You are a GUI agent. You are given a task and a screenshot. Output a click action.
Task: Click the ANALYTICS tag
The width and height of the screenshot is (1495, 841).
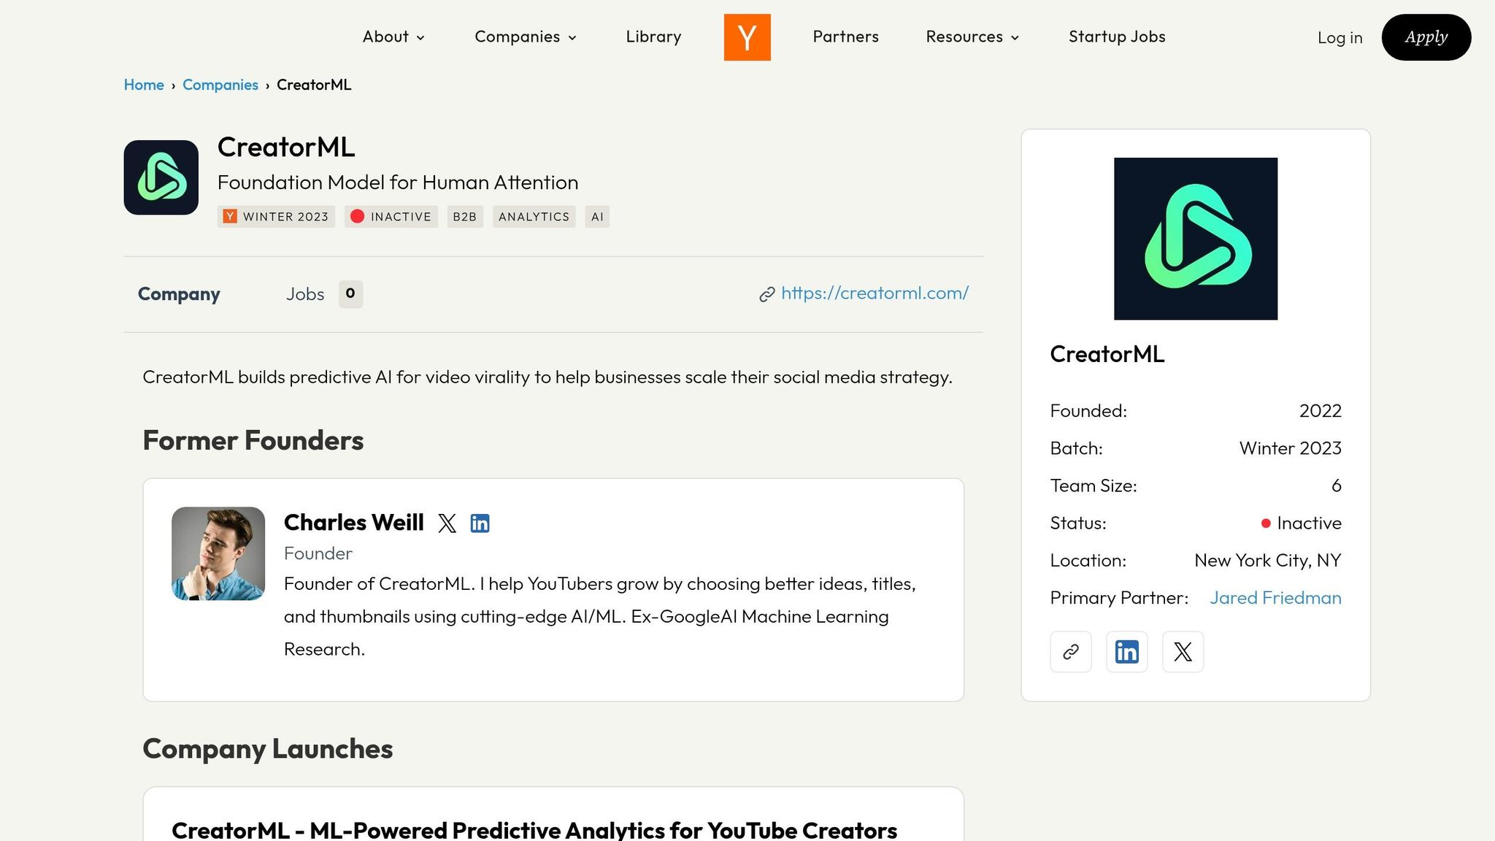click(x=534, y=217)
